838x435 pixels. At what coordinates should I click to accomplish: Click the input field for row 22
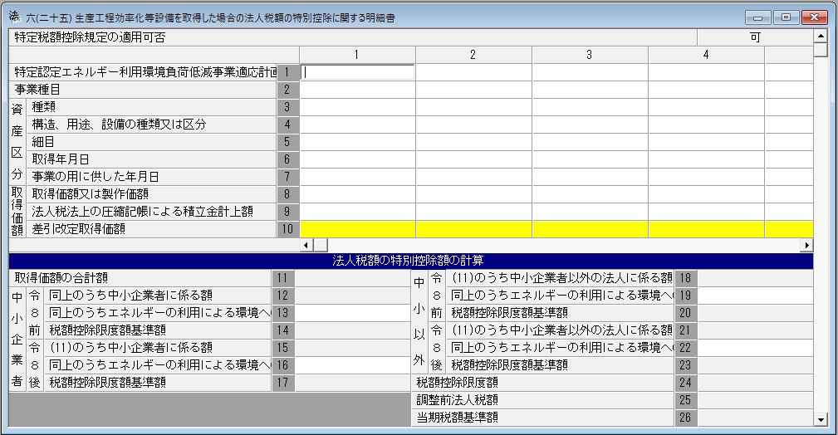(756, 348)
